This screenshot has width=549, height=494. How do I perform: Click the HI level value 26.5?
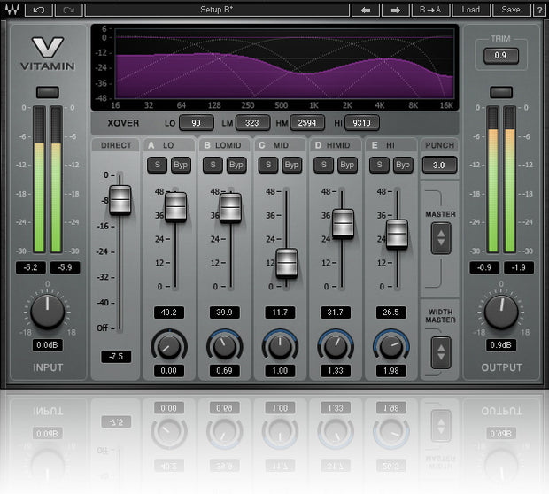[x=391, y=313]
